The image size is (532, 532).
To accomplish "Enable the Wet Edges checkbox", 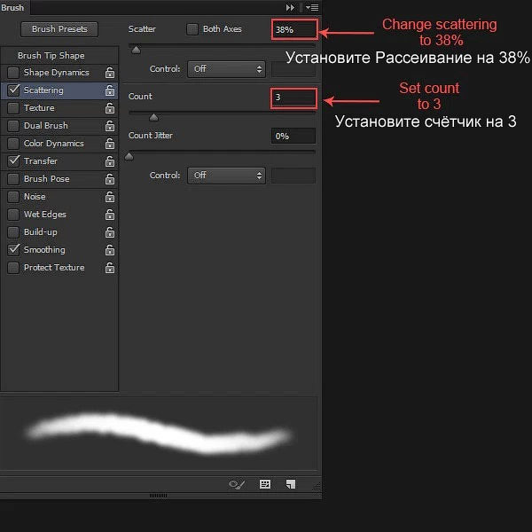I will 13,215.
